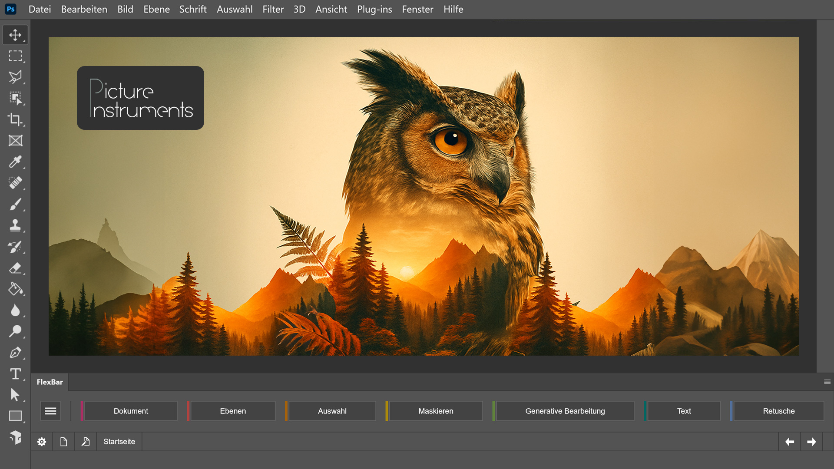Select the Brush tool

click(x=15, y=204)
